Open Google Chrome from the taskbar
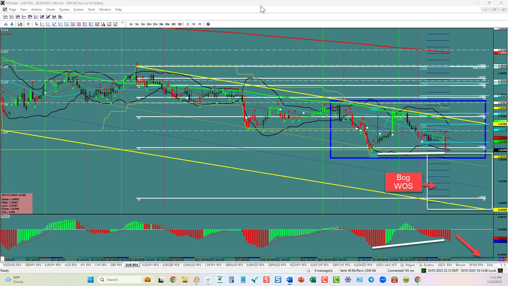The width and height of the screenshot is (508, 286). tap(173, 280)
